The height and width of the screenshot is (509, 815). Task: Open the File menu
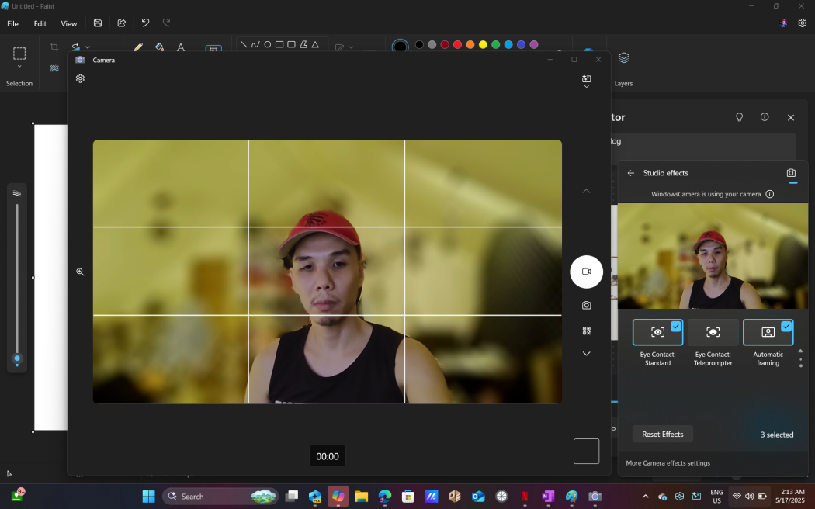tap(12, 23)
